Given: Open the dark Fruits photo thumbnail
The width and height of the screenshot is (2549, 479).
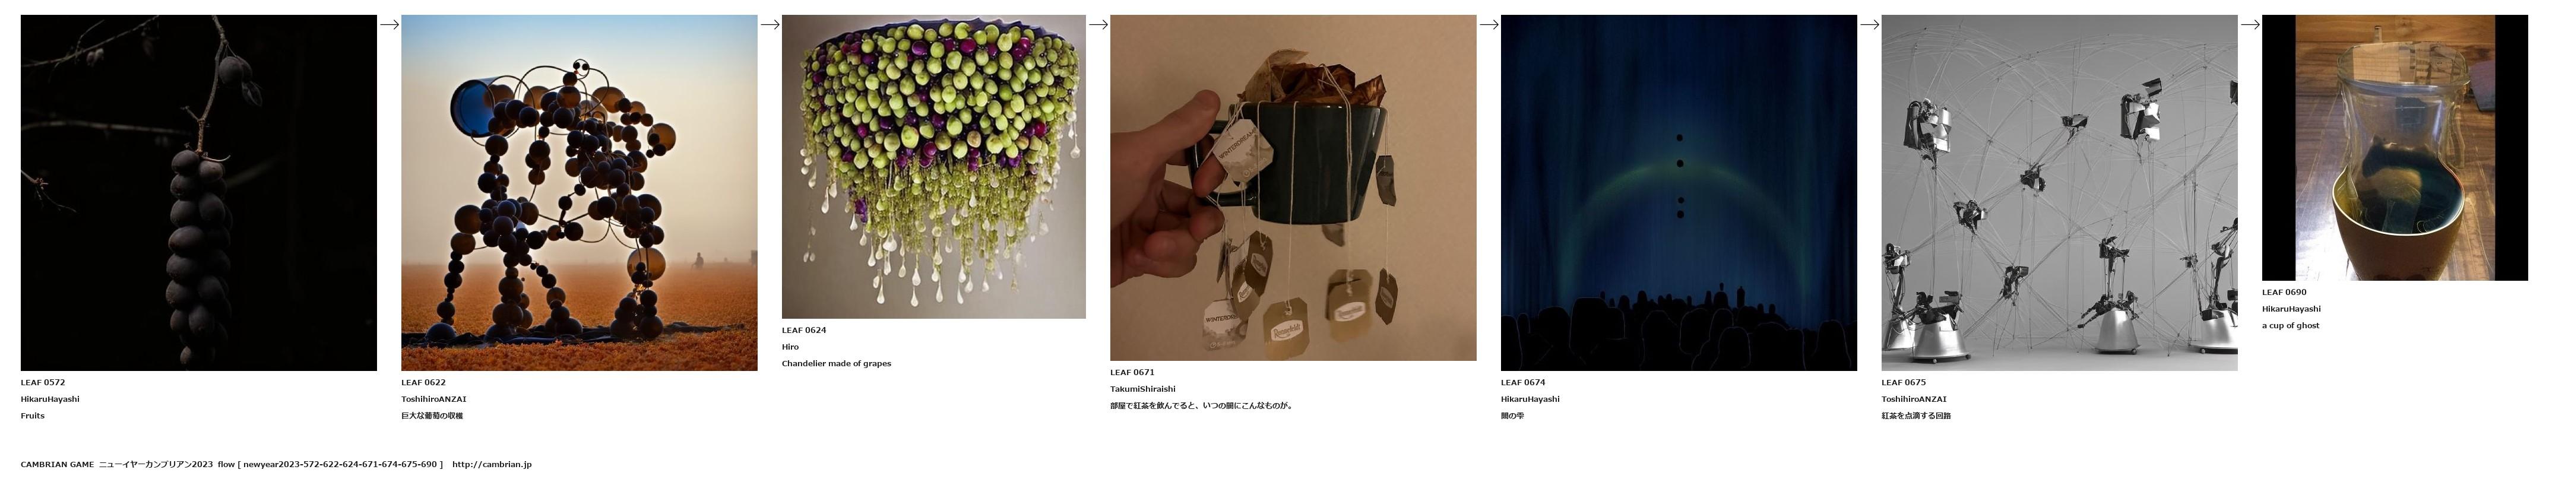Looking at the screenshot, I should [198, 193].
